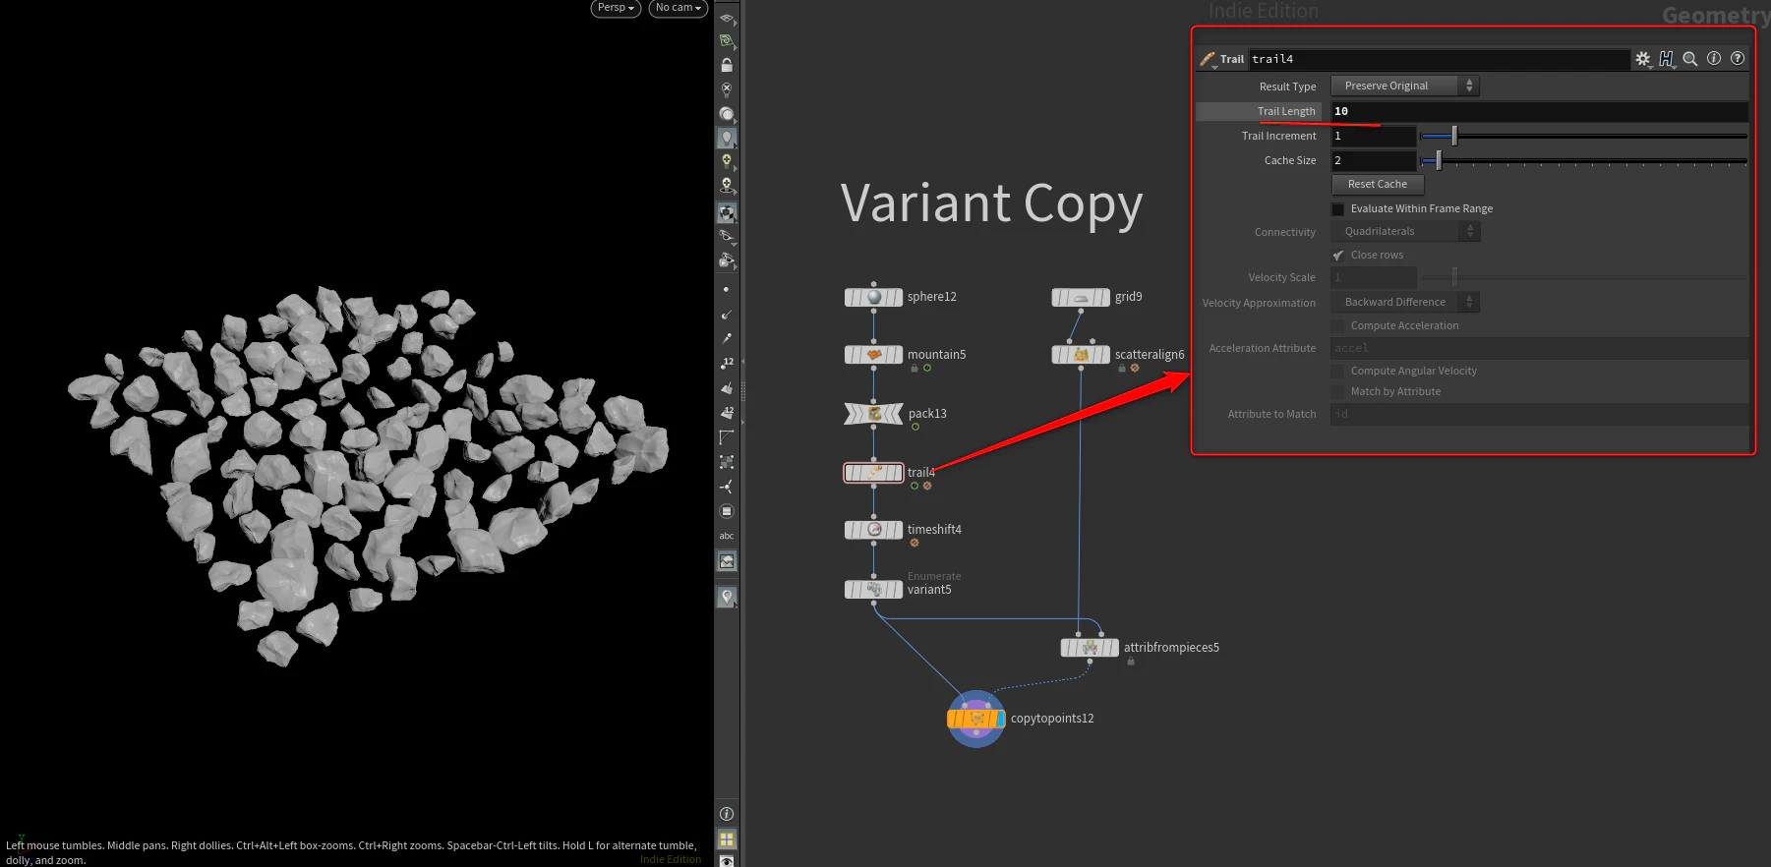Click the magnifier search icon in parameters
1771x867 pixels.
point(1690,59)
